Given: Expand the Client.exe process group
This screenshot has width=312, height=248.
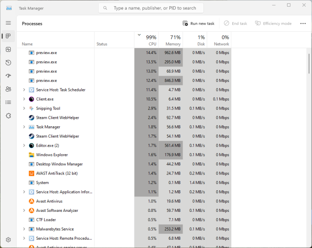Looking at the screenshot, I should coord(24,99).
